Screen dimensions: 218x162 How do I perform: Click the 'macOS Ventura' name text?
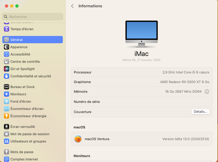97,139
